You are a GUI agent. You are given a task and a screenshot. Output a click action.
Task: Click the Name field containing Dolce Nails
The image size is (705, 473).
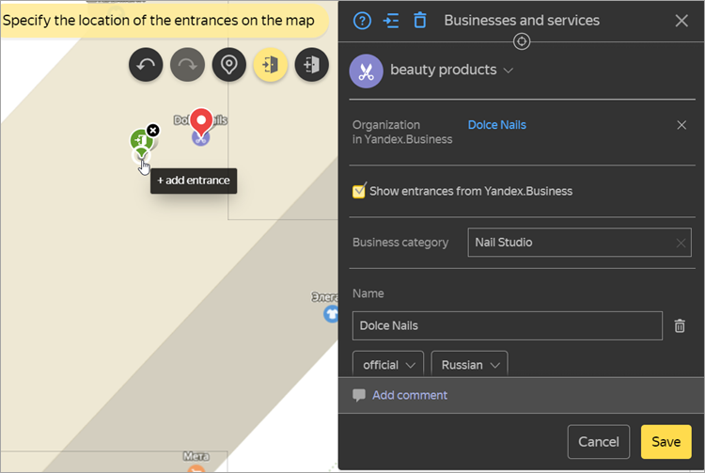tap(507, 325)
